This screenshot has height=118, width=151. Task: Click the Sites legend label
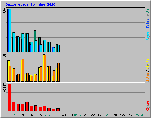click(147, 77)
